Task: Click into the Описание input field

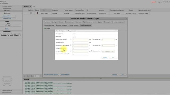Action: tap(95, 37)
